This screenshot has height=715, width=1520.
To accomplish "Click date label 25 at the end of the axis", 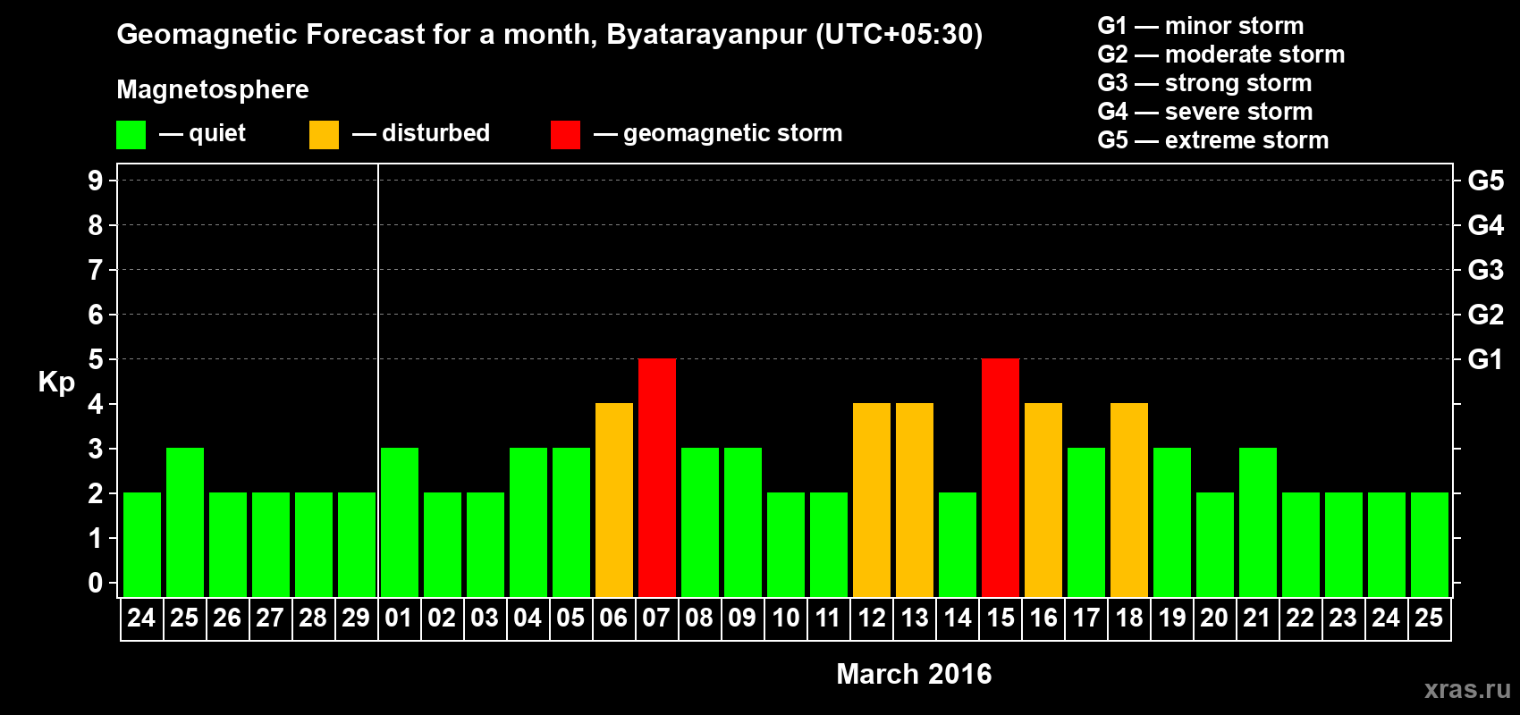I will pyautogui.click(x=1429, y=618).
